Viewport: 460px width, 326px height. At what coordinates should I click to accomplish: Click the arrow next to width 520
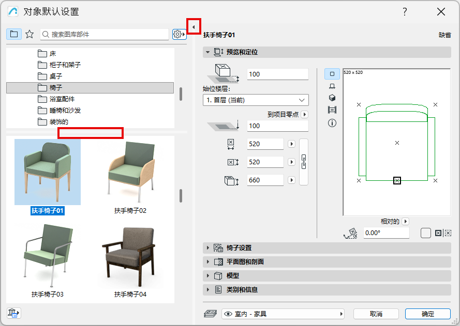(292, 144)
